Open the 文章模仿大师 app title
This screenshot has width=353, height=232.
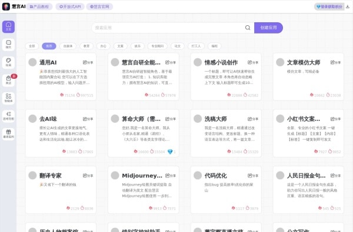[304, 62]
